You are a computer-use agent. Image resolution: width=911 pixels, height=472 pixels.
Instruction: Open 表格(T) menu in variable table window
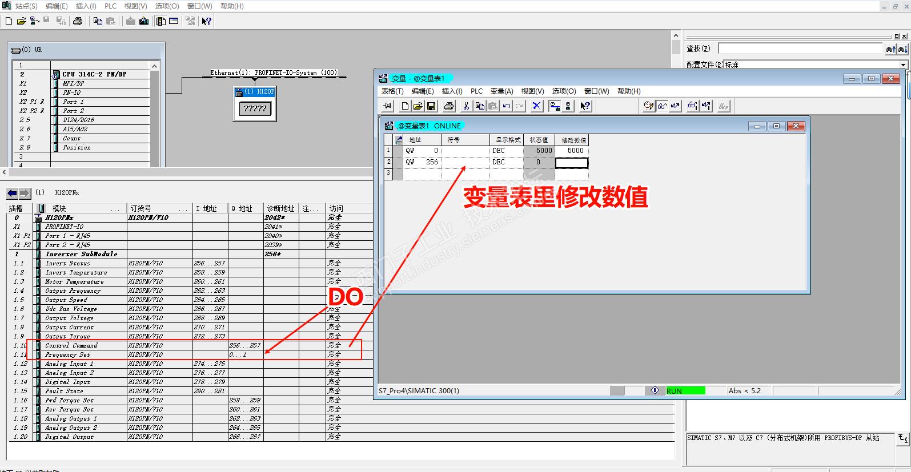click(392, 91)
